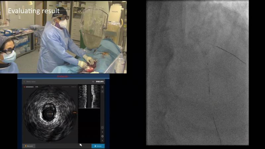Click the circular check icon in right sidebar
Viewport: 265px width, 149px height.
coord(102,127)
